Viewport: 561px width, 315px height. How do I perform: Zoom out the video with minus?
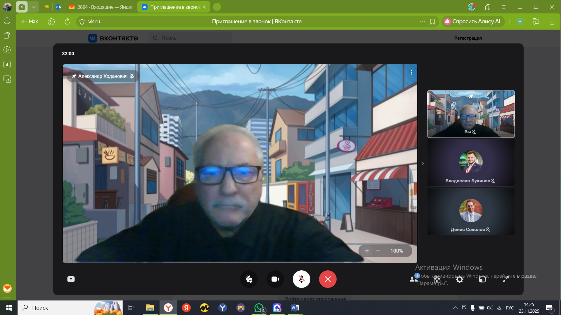(378, 251)
